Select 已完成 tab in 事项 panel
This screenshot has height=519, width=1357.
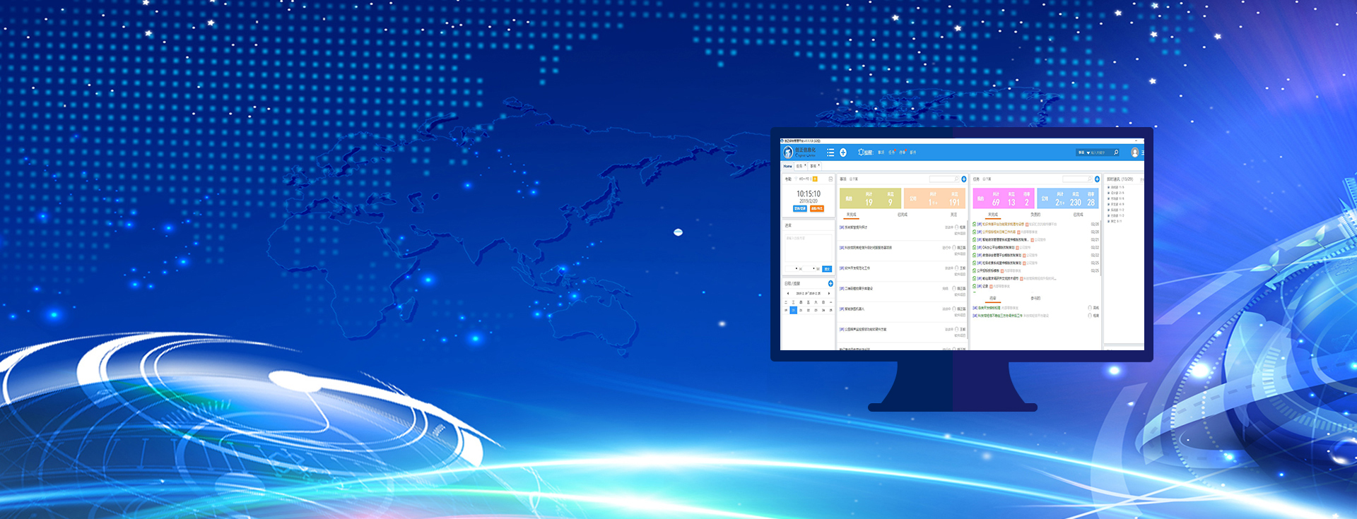pos(903,215)
